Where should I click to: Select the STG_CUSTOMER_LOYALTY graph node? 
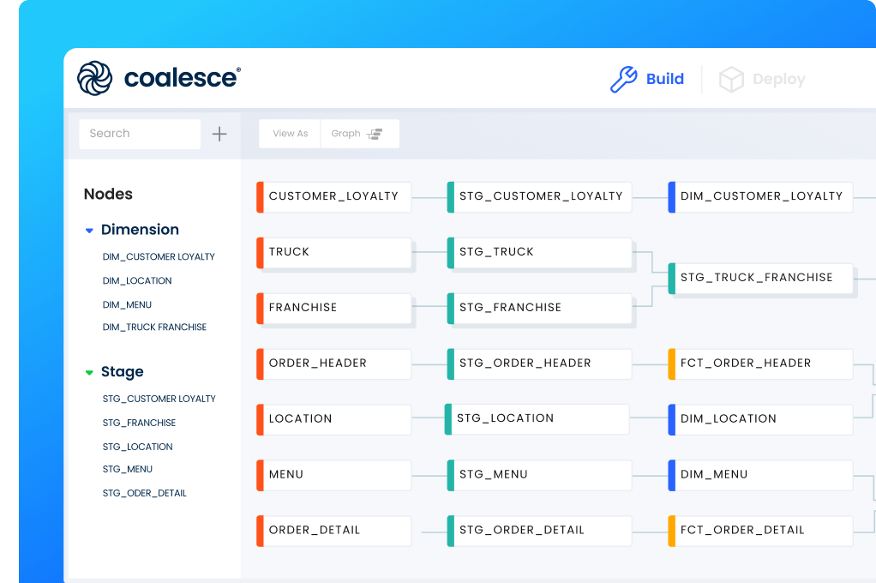[x=539, y=196]
